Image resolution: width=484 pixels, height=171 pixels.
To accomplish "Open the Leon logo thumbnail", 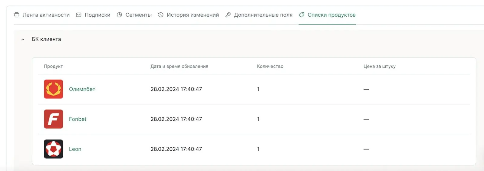I will [54, 149].
